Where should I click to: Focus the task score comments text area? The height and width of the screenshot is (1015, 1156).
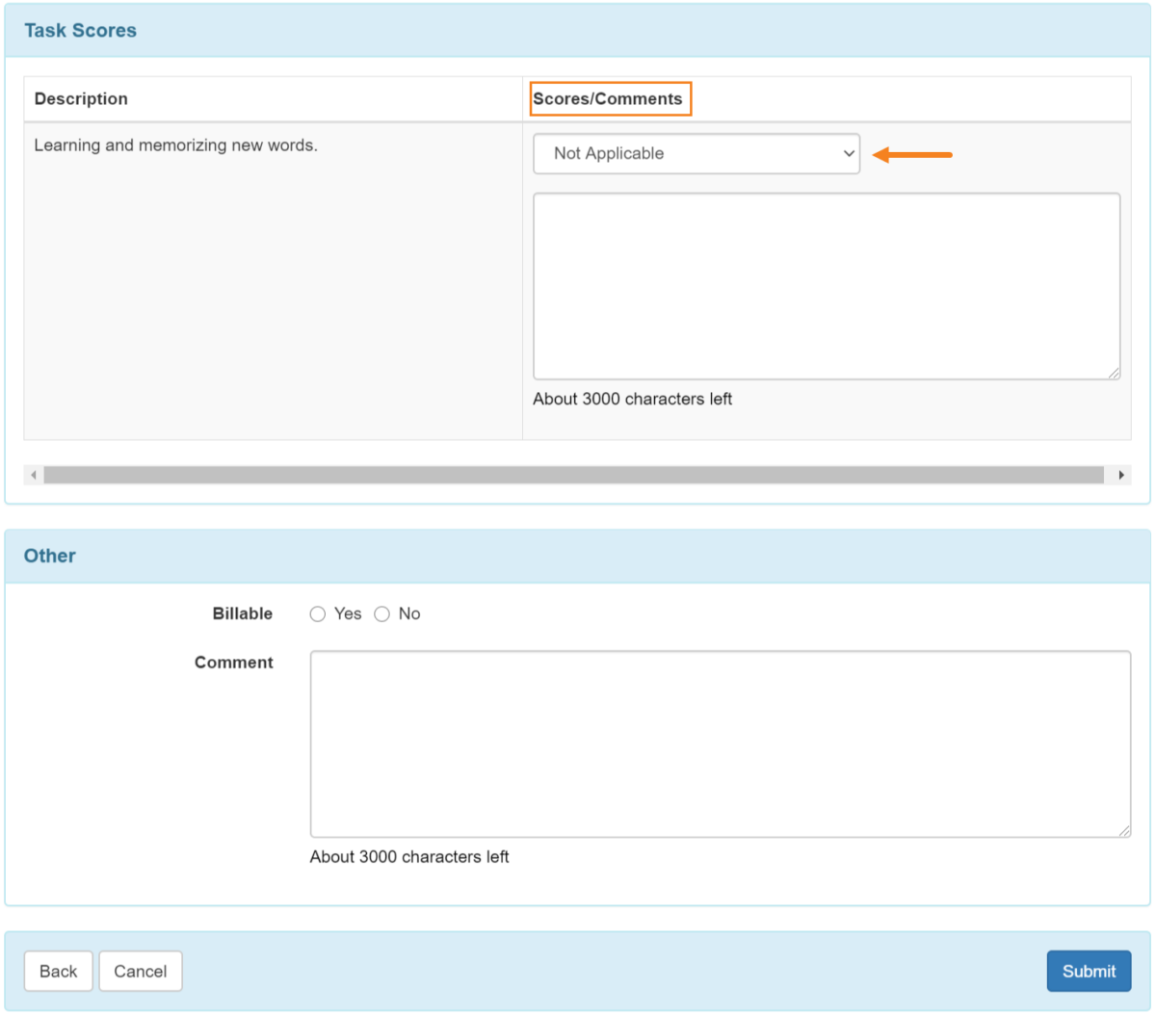[x=827, y=286]
